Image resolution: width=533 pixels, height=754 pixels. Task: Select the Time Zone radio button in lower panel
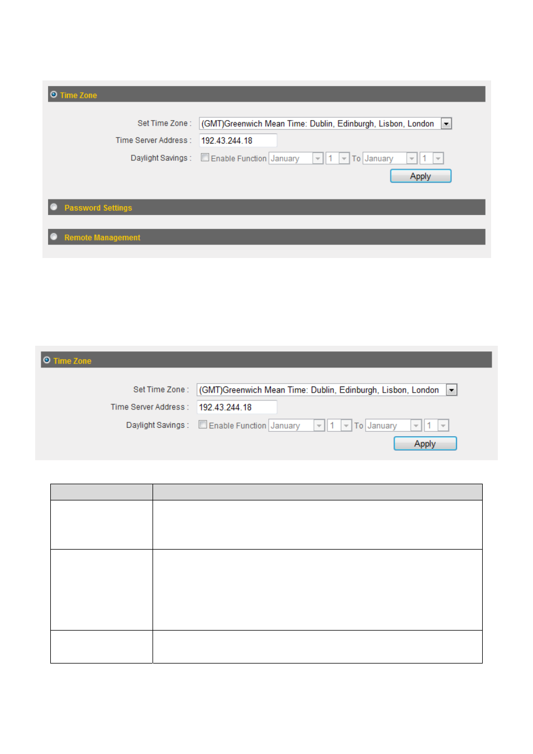47,360
